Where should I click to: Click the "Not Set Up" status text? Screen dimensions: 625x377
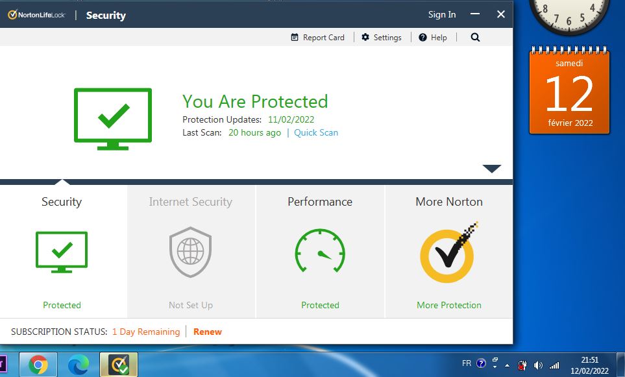(x=191, y=305)
